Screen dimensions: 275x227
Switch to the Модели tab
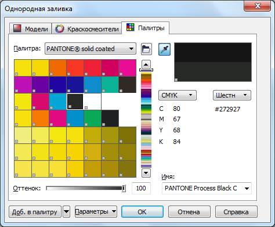(31, 28)
